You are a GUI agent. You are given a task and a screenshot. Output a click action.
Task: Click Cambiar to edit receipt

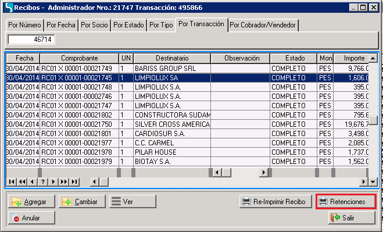tap(82, 202)
